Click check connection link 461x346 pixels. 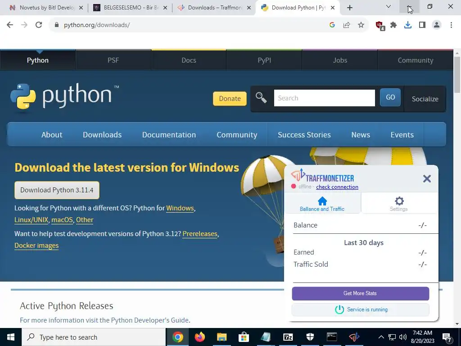pos(337,187)
